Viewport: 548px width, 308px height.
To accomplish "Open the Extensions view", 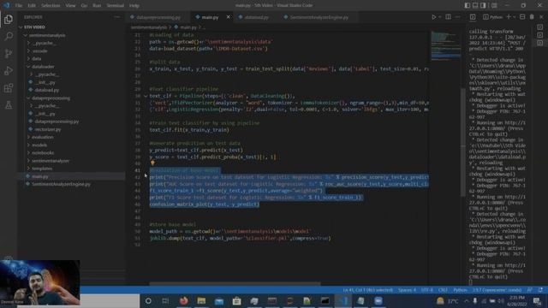I will (9, 87).
